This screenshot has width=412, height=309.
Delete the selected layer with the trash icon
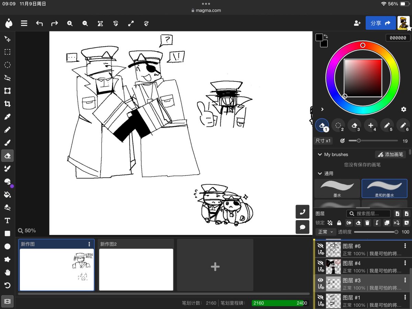click(367, 223)
